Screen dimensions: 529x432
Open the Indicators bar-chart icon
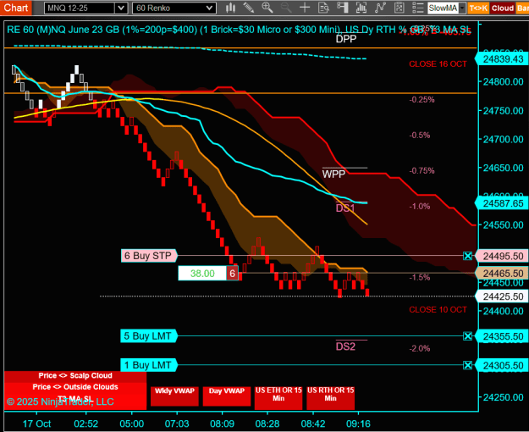click(x=361, y=8)
